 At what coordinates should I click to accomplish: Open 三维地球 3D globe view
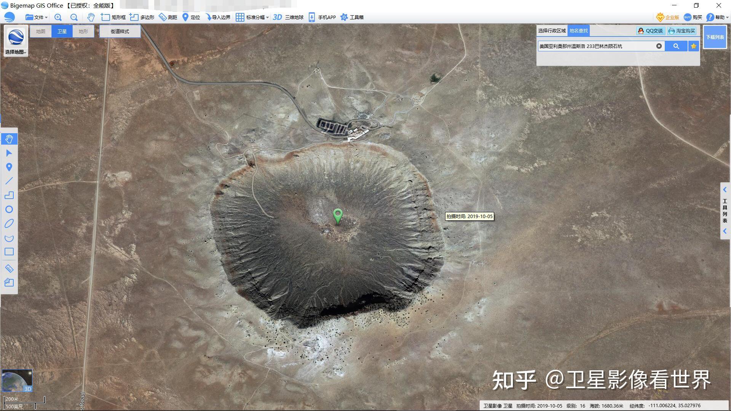pos(288,17)
